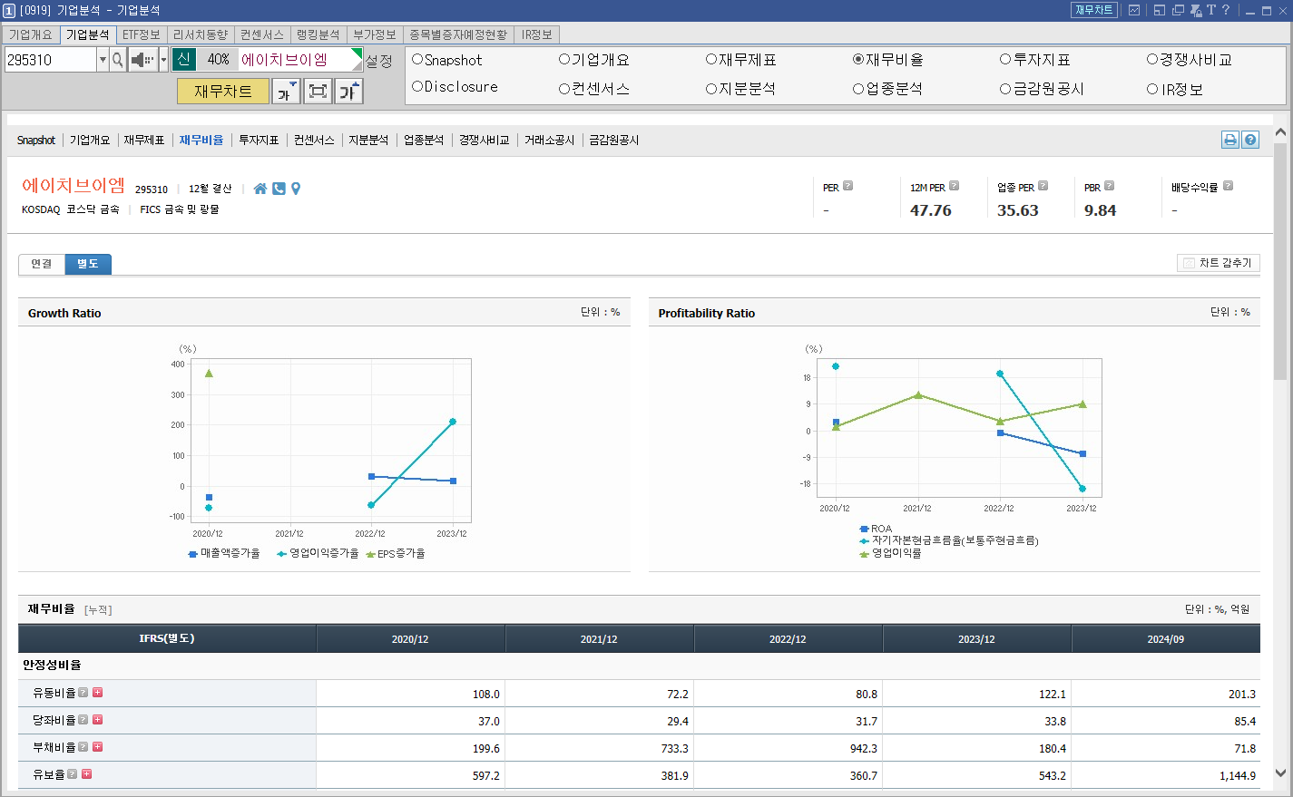Viewport: 1293px width, 797px height.
Task: Select the 투자지표 radio button
Action: tap(1005, 59)
